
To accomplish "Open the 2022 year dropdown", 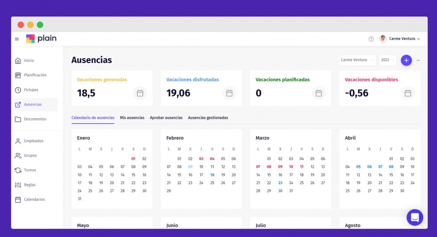I will pyautogui.click(x=387, y=60).
